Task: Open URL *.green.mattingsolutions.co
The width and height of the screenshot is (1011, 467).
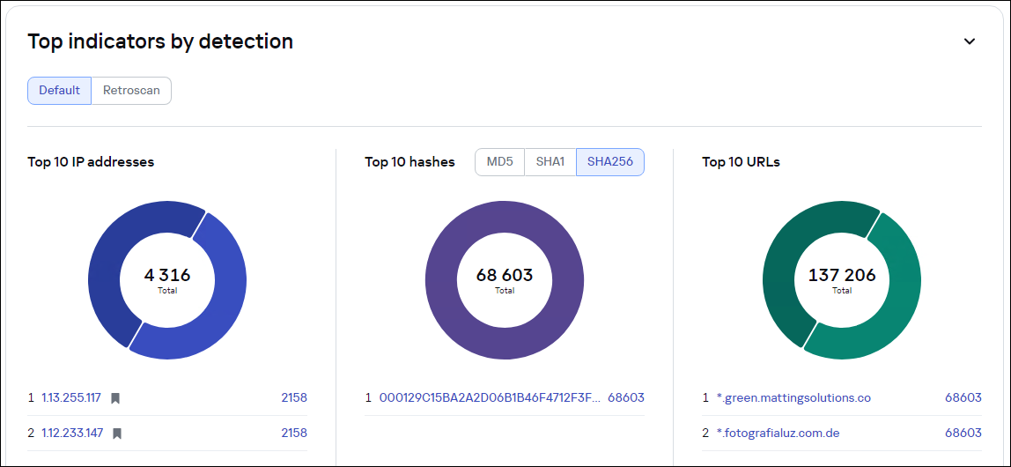Action: 793,398
